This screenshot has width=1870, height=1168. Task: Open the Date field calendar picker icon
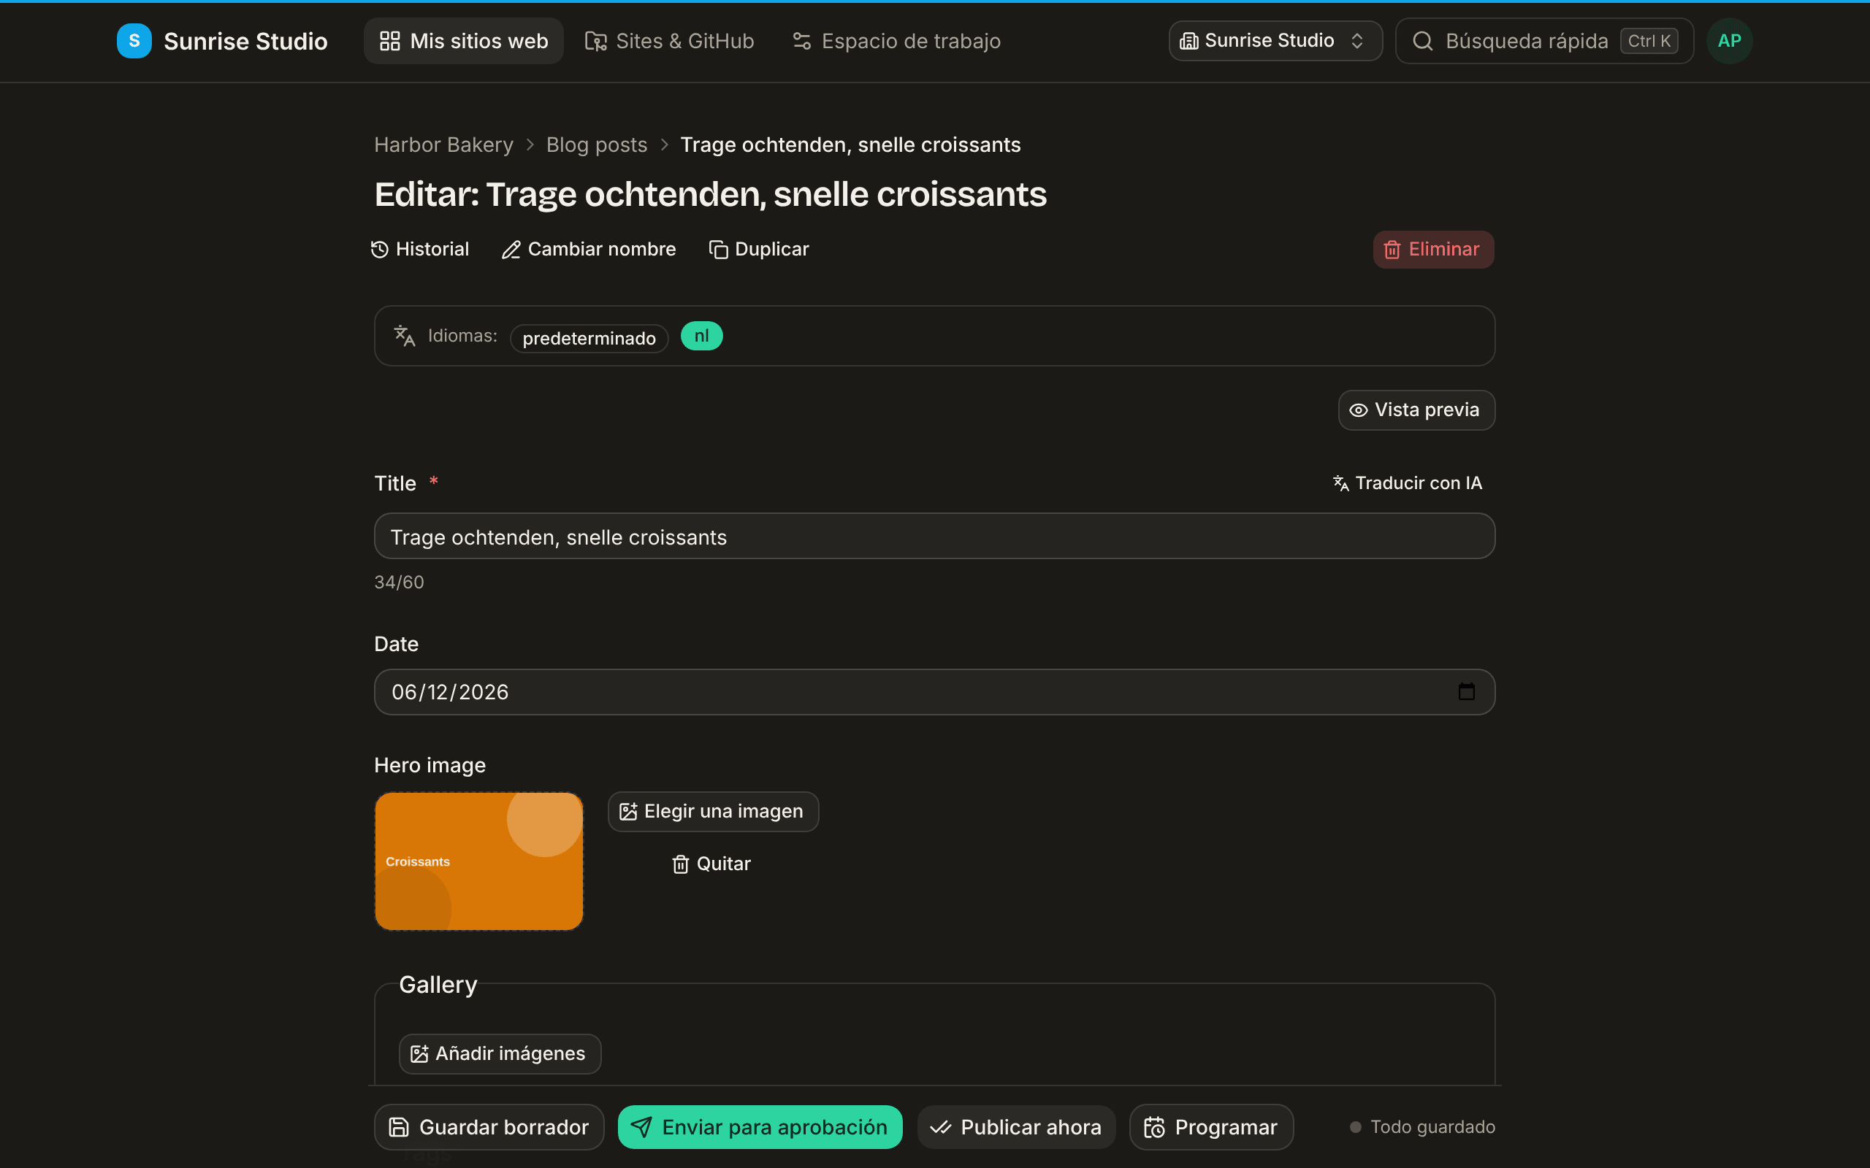point(1466,691)
